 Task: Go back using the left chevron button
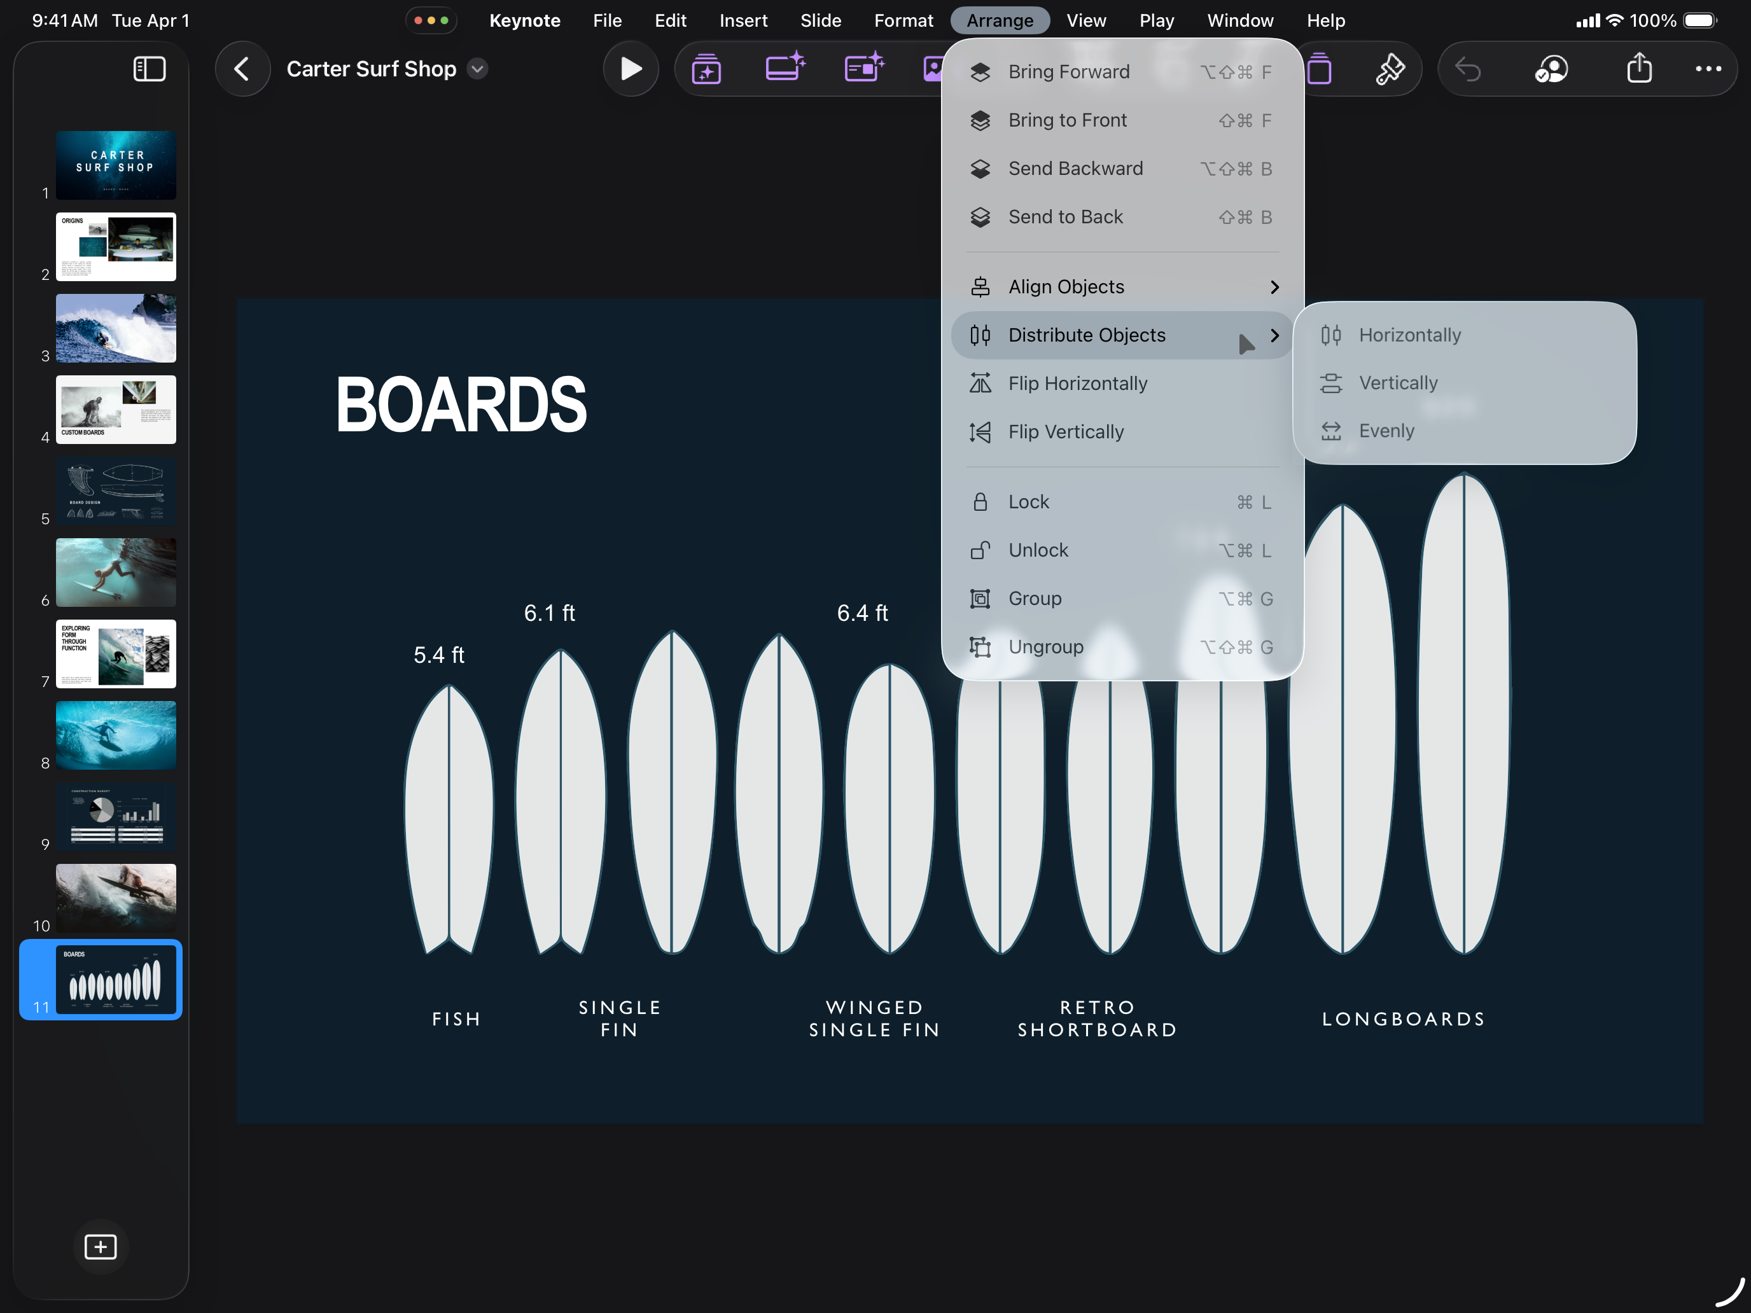coord(242,69)
